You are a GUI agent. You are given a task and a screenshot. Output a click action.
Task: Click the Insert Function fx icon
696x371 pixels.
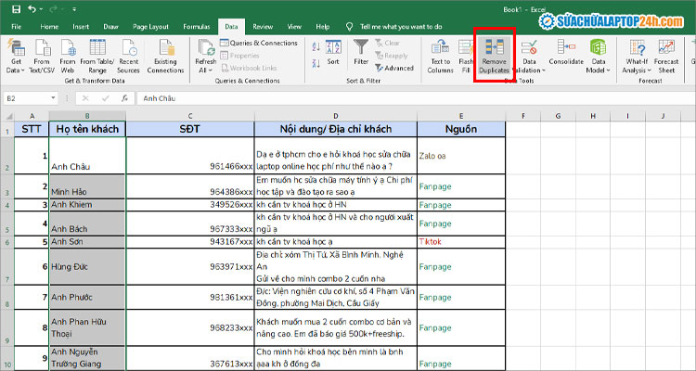(125, 98)
